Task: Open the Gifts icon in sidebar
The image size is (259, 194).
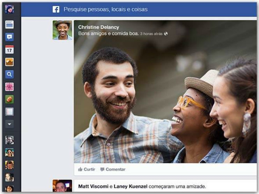Action: pos(9,87)
